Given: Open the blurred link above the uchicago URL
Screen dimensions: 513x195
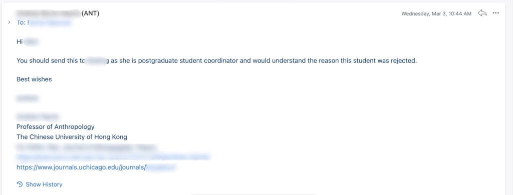Looking at the screenshot, I should pyautogui.click(x=113, y=157).
